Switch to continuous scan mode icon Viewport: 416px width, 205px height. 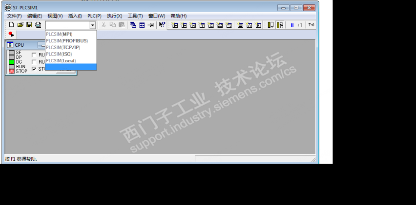(x=280, y=25)
